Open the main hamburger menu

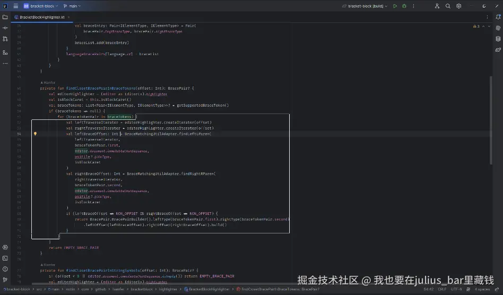pyautogui.click(x=15, y=6)
